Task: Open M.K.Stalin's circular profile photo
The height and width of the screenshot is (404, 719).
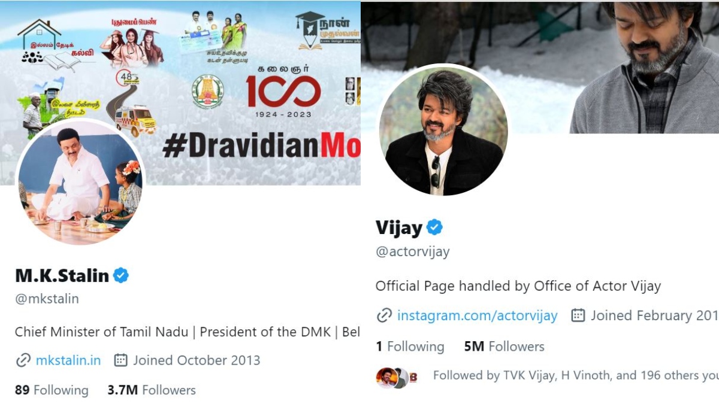Action: tap(80, 182)
